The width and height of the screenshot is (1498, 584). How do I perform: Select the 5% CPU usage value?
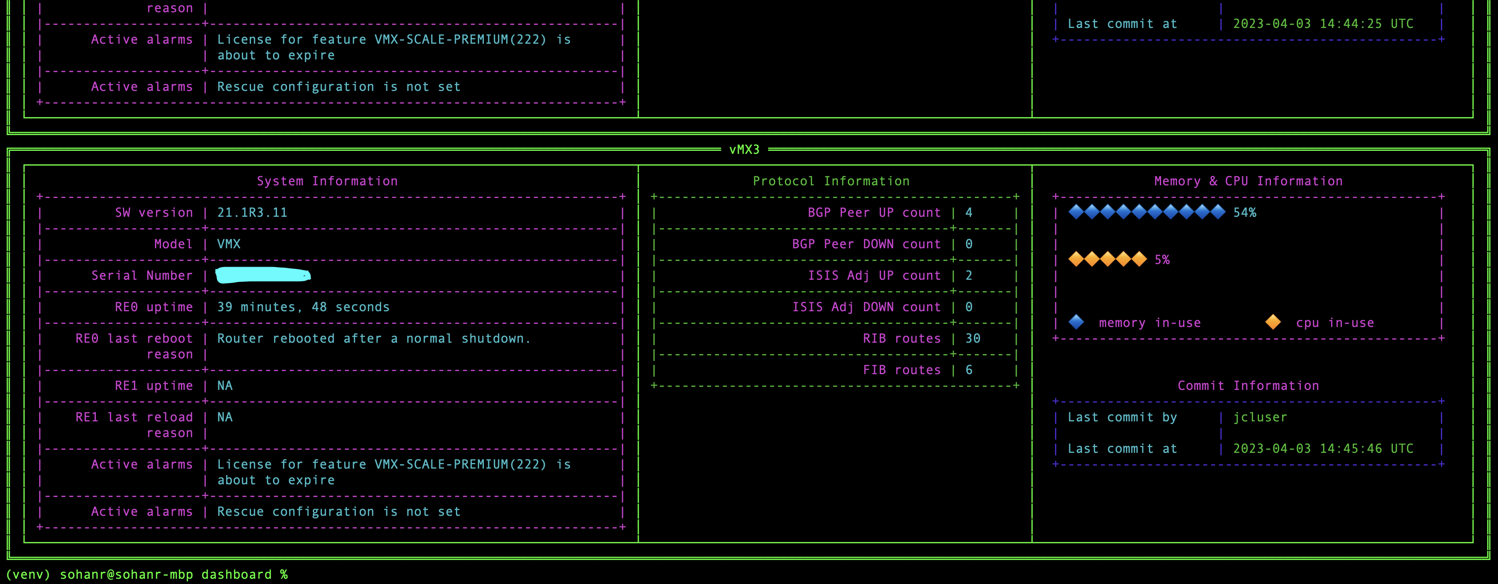[1162, 260]
